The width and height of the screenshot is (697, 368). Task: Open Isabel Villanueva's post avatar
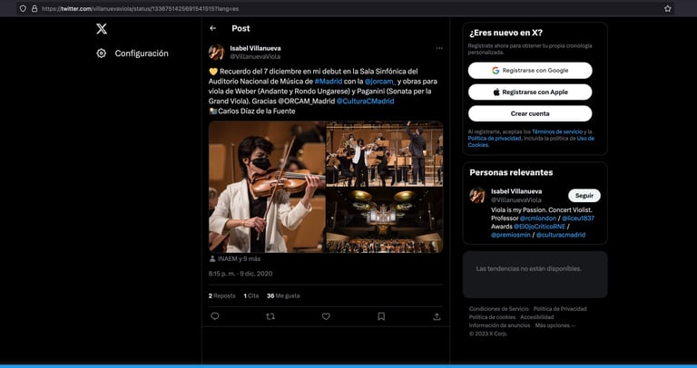point(217,53)
